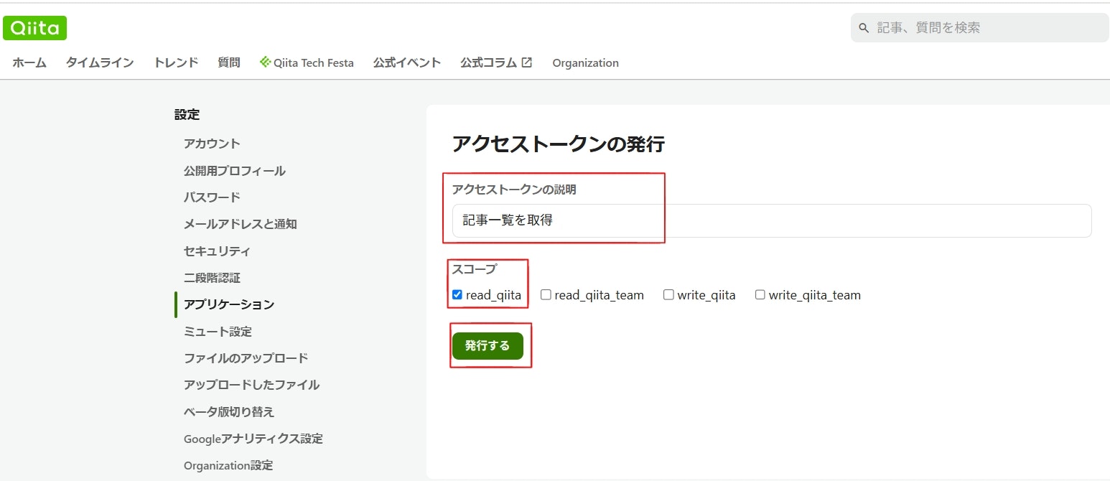Enable the write_qiita_team scope checkbox
Screen dimensions: 1110x481
tap(760, 294)
